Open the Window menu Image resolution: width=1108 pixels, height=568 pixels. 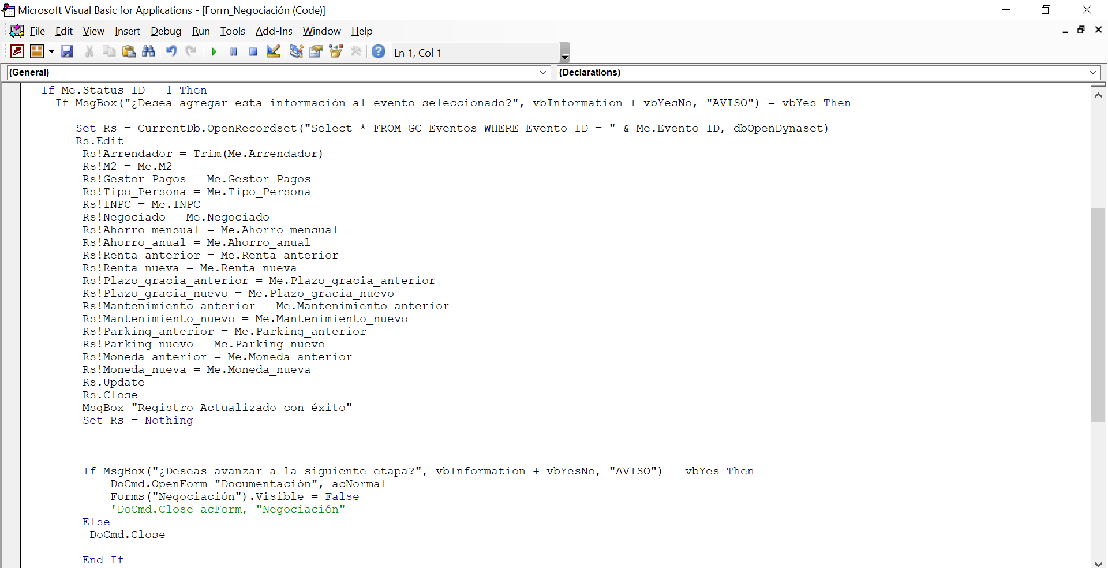coord(322,31)
